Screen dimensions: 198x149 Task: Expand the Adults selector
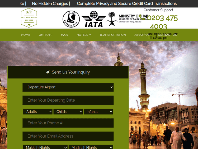(x=38, y=112)
